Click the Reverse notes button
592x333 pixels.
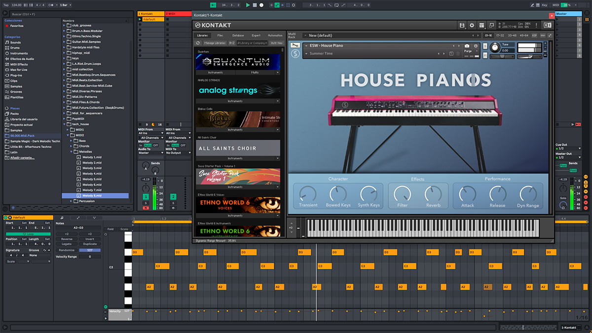tap(67, 239)
